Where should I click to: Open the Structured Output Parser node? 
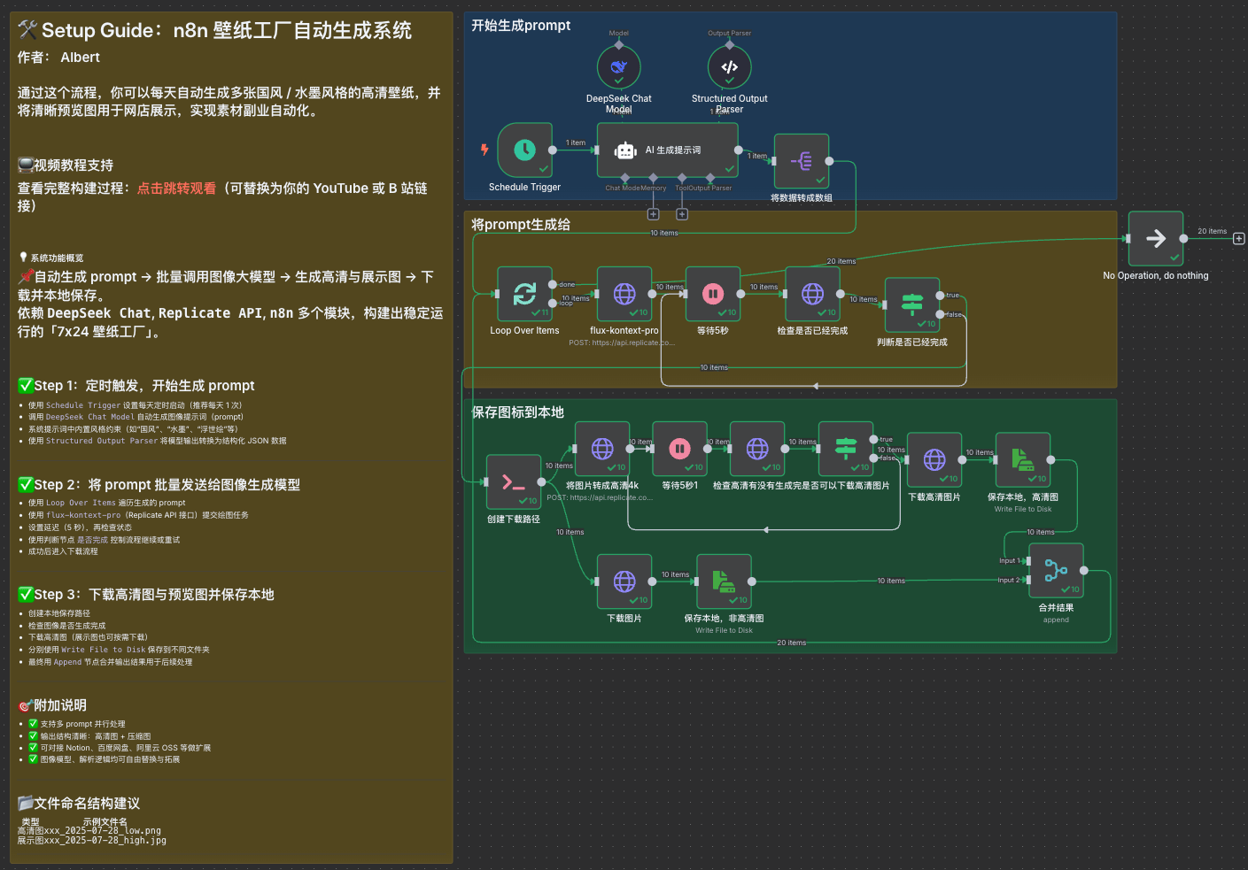point(729,66)
